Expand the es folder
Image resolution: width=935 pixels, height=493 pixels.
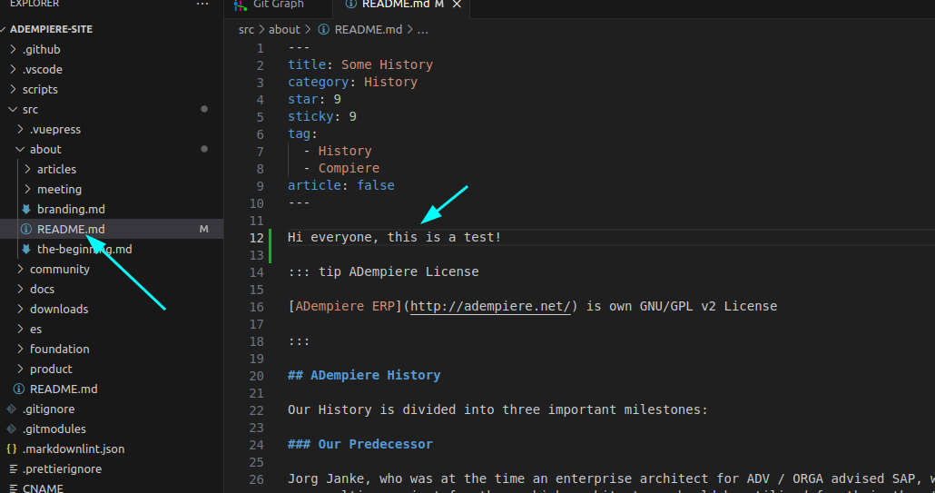tap(20, 329)
